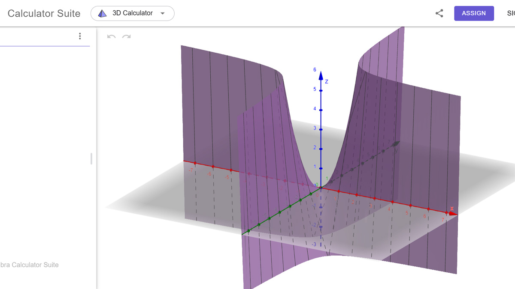The image size is (515, 289).
Task: Click the algebra panel resize handle
Action: pos(91,158)
